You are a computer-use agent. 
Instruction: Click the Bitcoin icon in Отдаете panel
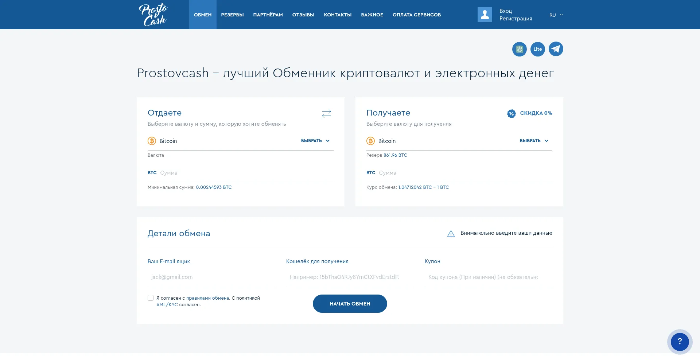[x=152, y=141]
